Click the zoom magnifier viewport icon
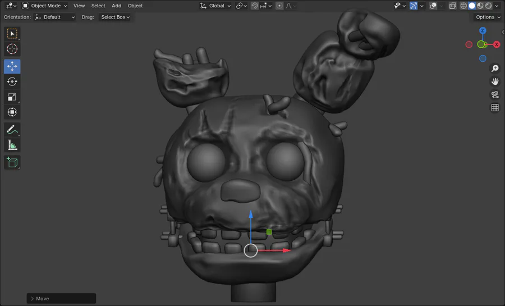Image resolution: width=505 pixels, height=306 pixels. click(x=495, y=68)
